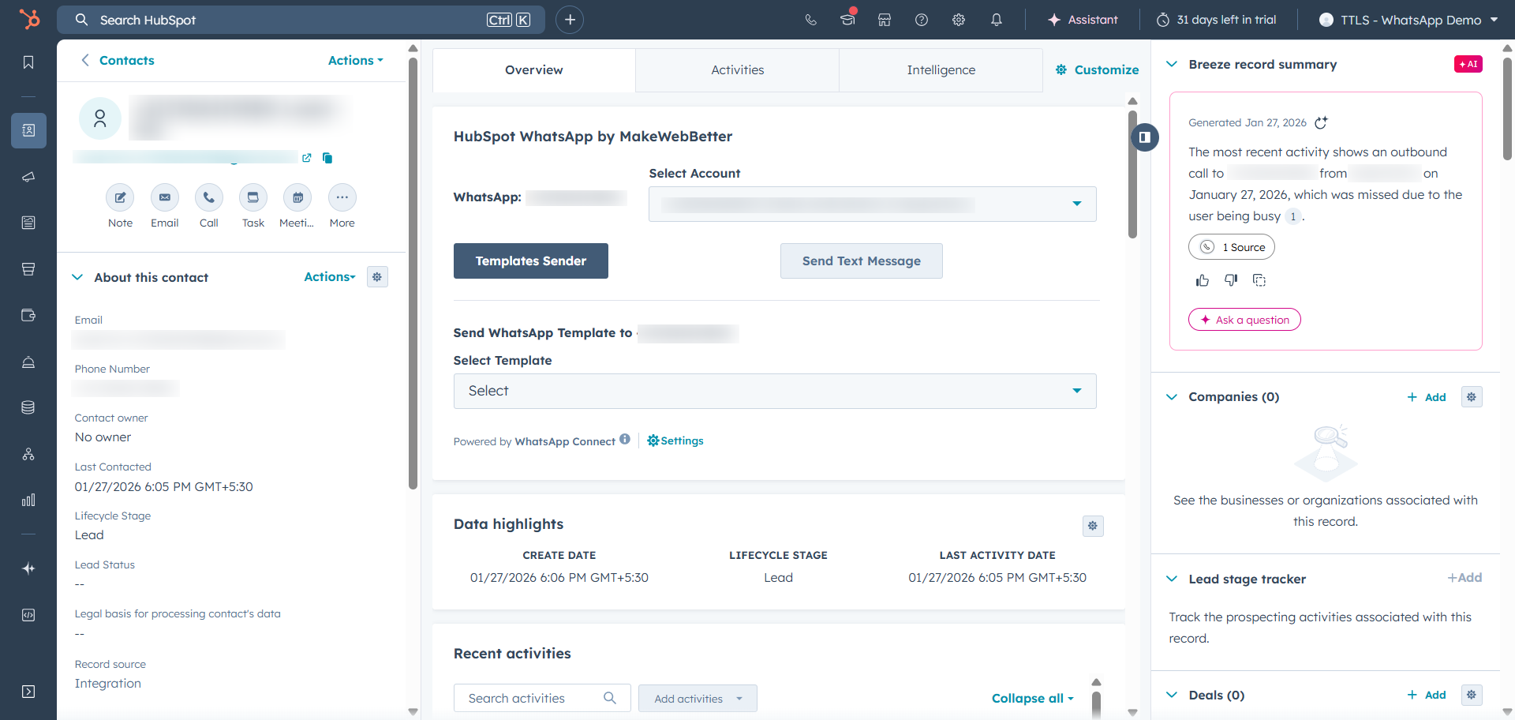Copy the contact email to clipboard
This screenshot has width=1515, height=720.
327,158
